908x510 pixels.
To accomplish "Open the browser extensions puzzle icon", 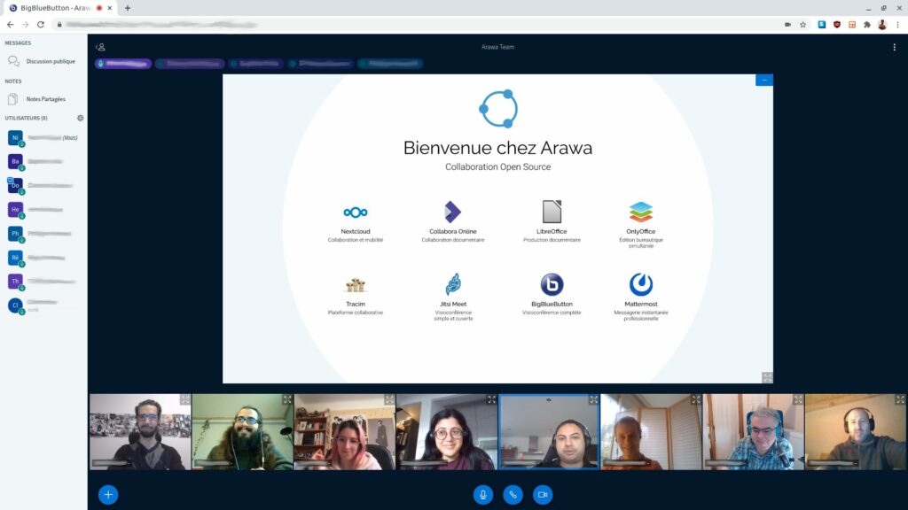I will coord(867,25).
